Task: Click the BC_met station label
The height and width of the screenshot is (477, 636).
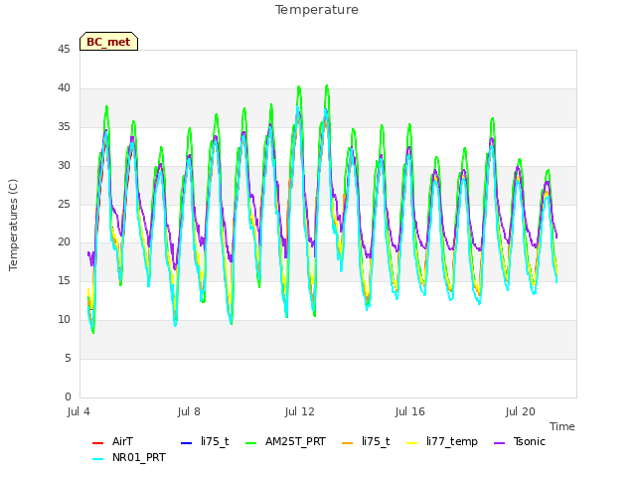Action: point(108,42)
